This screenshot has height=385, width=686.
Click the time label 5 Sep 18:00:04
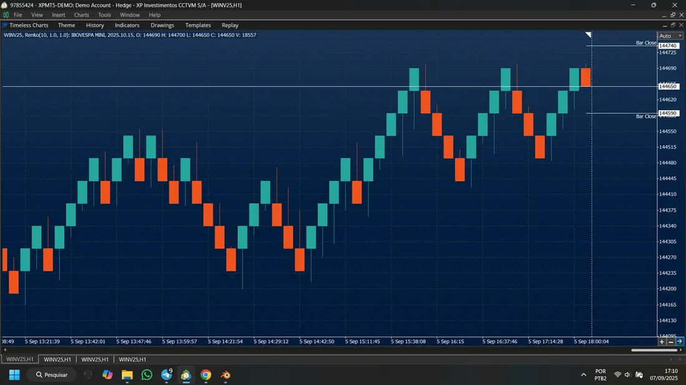(x=591, y=342)
